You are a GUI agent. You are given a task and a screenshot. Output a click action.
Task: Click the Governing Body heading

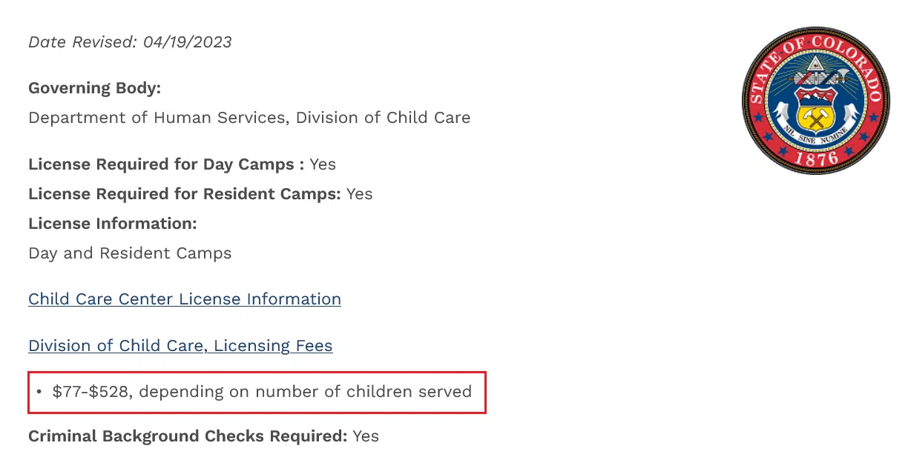pos(94,88)
